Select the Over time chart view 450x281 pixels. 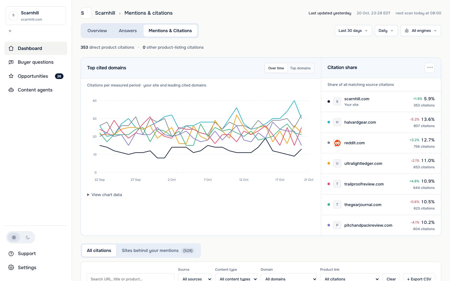click(x=276, y=68)
